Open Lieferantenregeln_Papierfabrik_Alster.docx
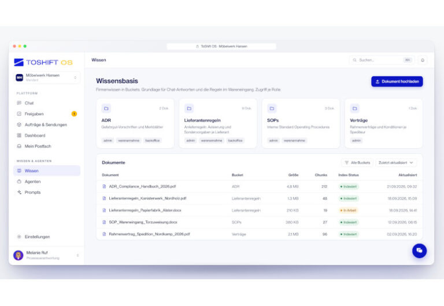The height and width of the screenshot is (306, 444). pos(145,210)
